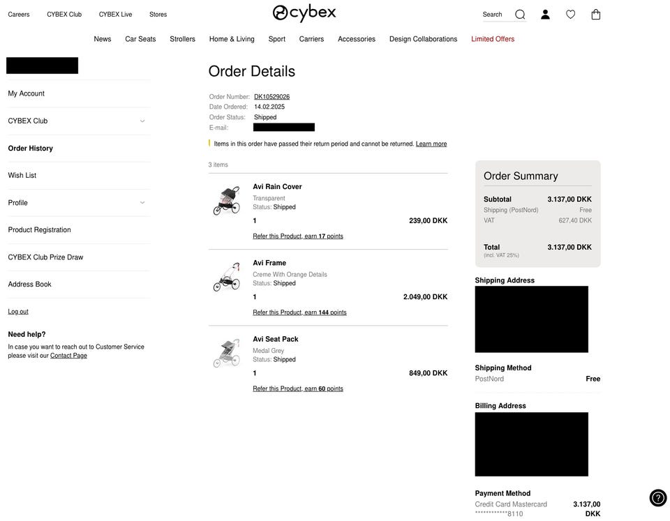670x521 pixels.
Task: Go to My Account
Action: point(27,93)
